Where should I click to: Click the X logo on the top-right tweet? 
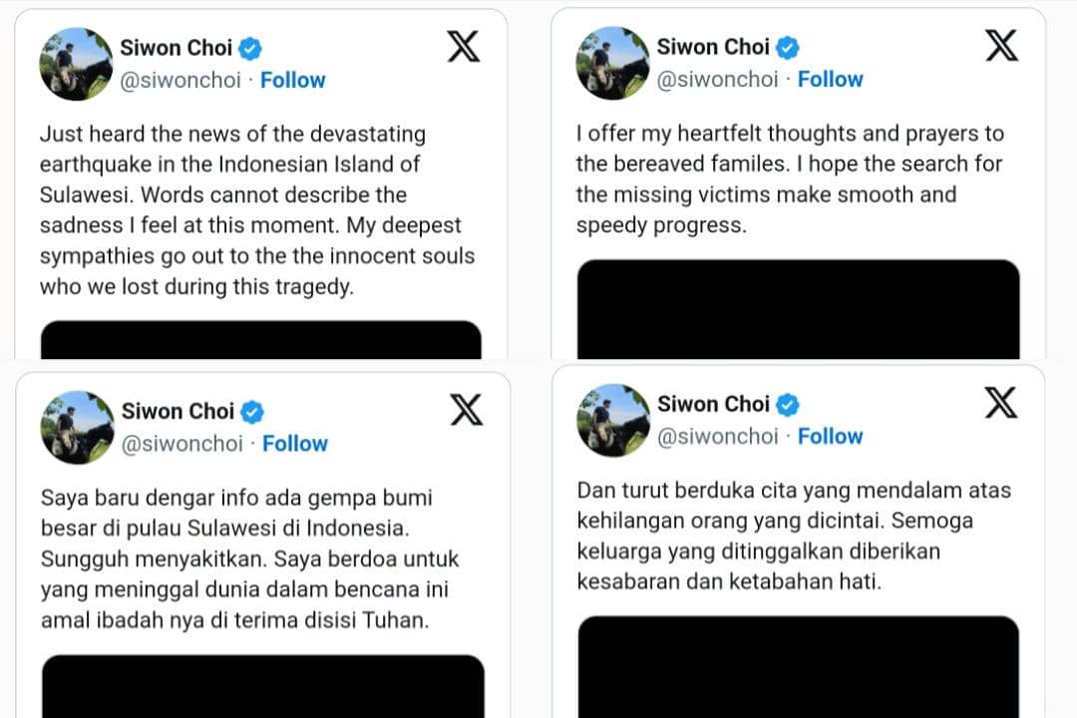[1000, 44]
